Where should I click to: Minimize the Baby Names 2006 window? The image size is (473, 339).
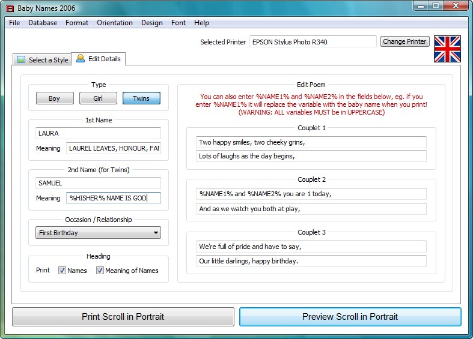(421, 6)
